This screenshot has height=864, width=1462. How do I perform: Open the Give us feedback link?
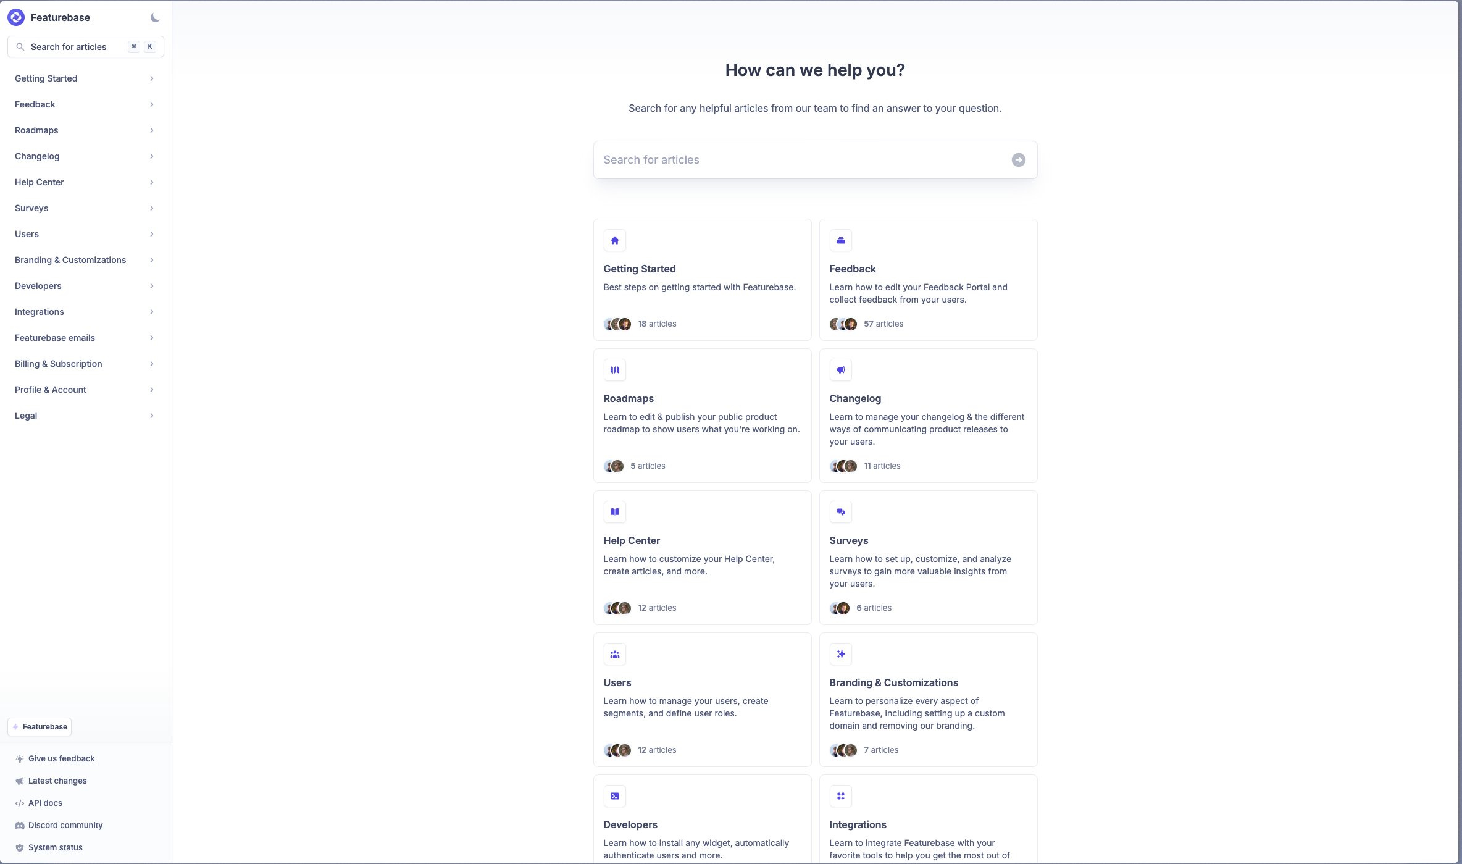click(x=61, y=758)
